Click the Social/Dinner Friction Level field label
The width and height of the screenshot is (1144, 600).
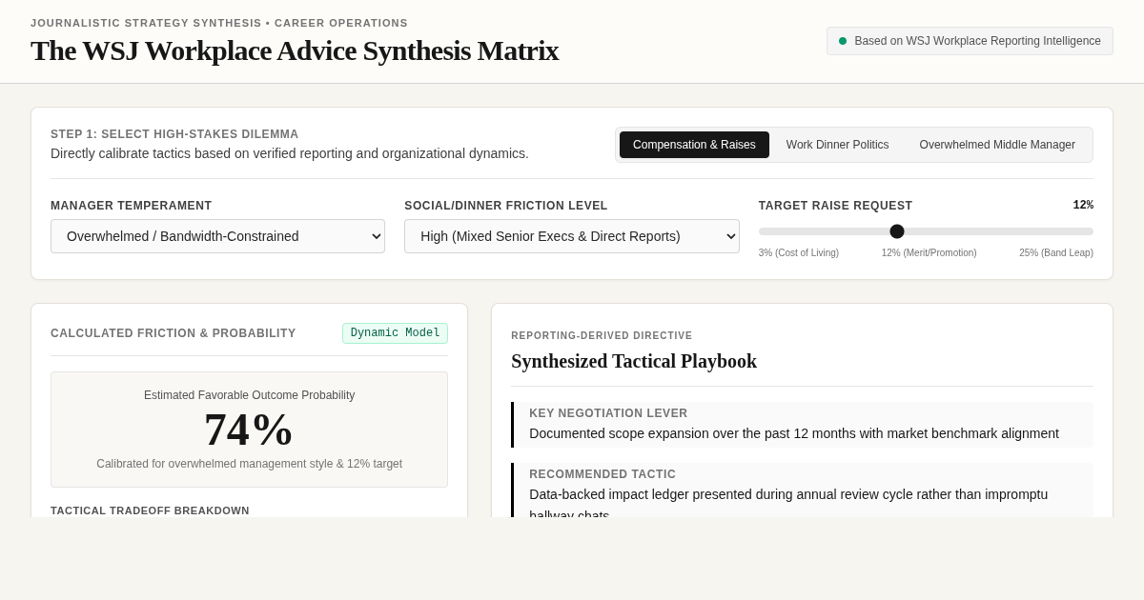[506, 206]
